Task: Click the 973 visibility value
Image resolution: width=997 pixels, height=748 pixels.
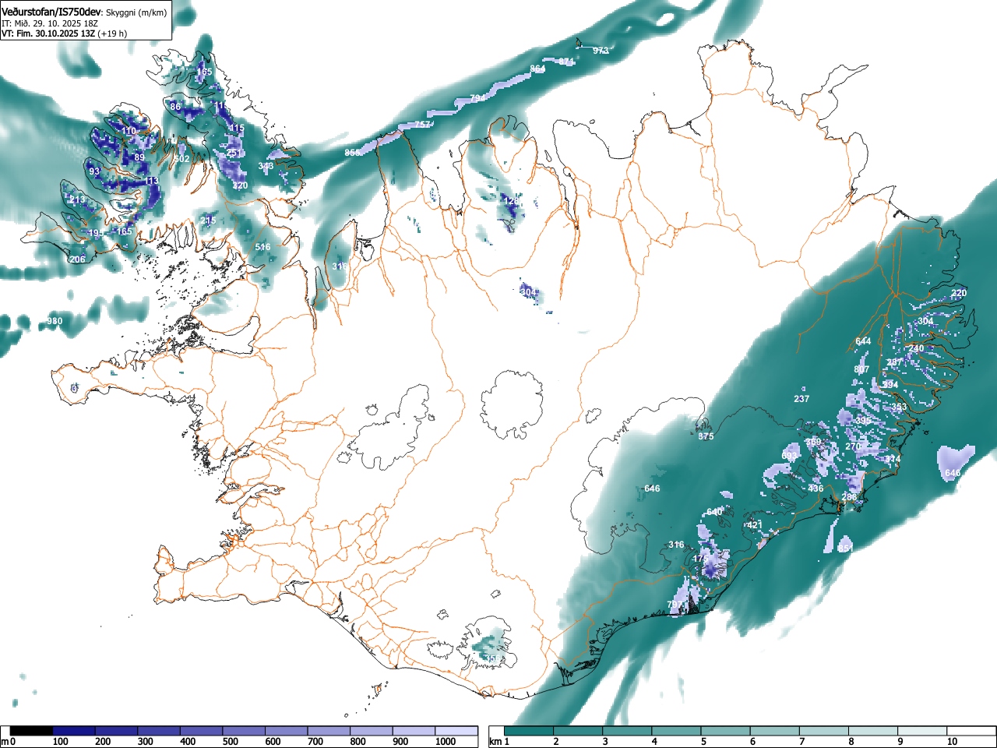Action: click(601, 51)
